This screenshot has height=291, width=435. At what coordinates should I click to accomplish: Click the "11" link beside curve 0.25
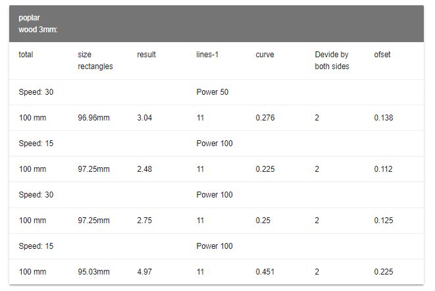200,221
